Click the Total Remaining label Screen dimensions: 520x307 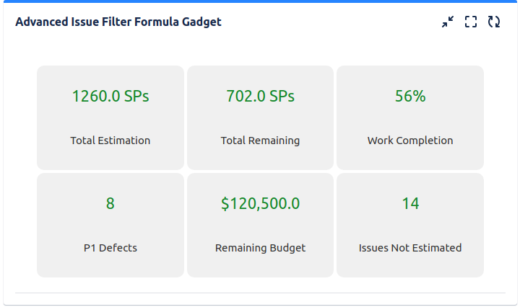click(x=260, y=141)
